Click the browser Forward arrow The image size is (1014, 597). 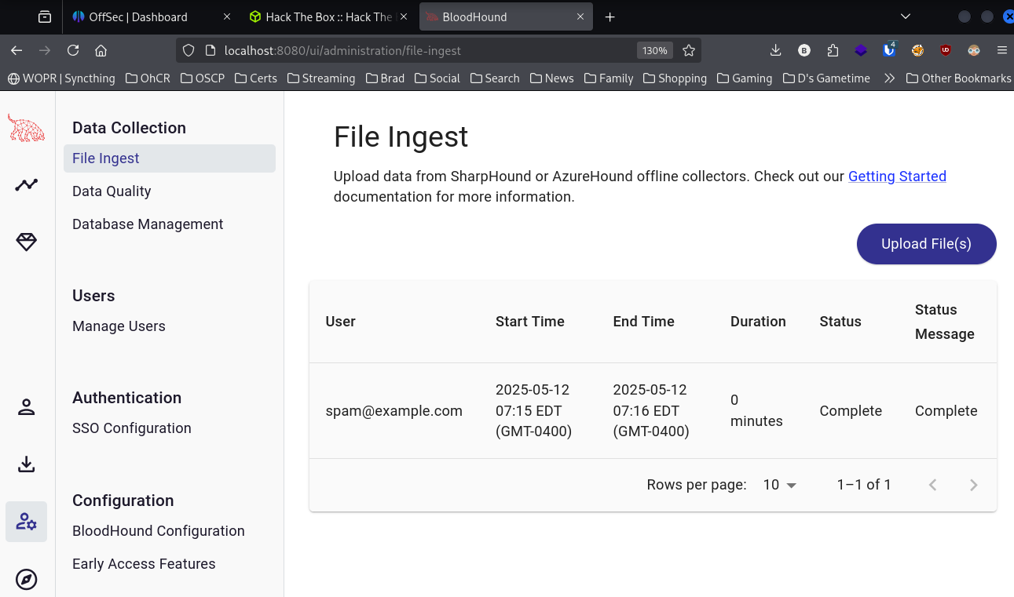[45, 50]
